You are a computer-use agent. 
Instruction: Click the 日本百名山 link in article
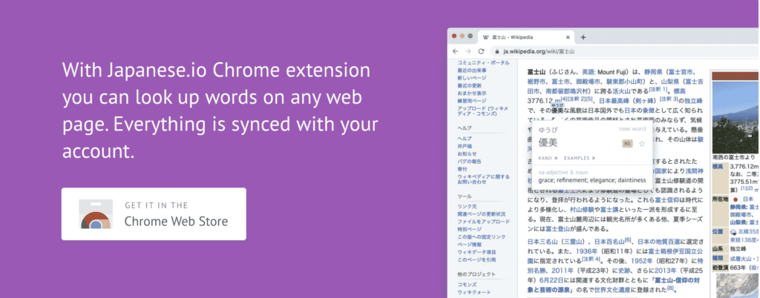(x=609, y=242)
